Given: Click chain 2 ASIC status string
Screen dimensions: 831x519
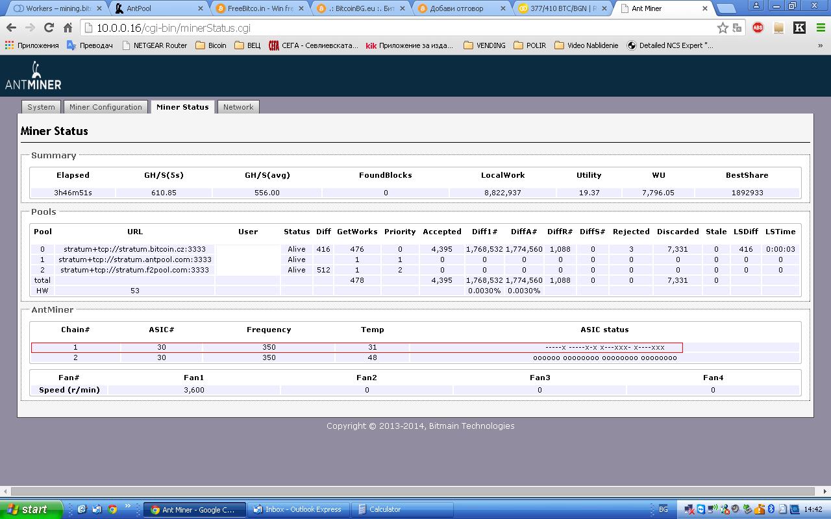Looking at the screenshot, I should pyautogui.click(x=604, y=357).
